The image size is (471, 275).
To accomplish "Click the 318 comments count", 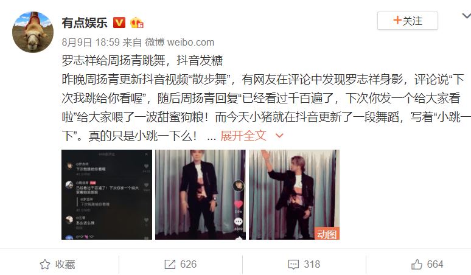I will [x=312, y=265].
